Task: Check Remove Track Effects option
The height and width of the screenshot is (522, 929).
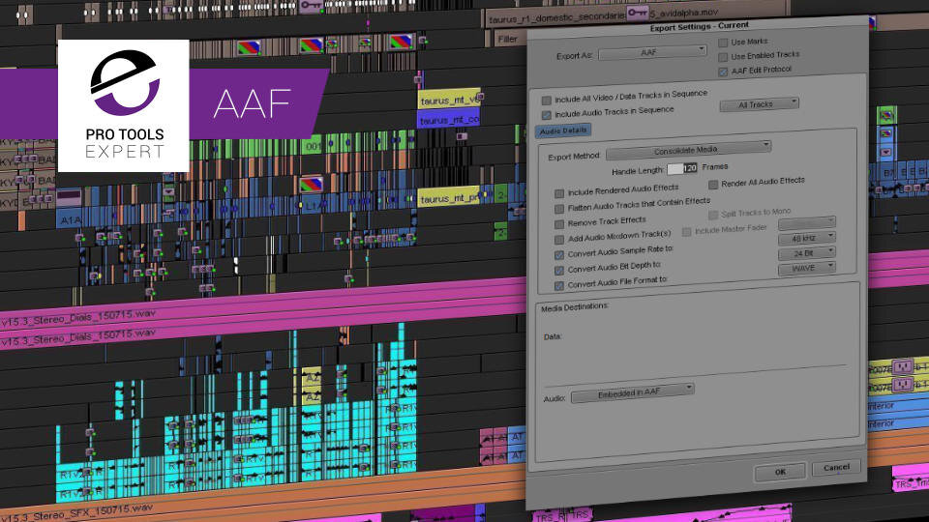Action: coord(558,224)
